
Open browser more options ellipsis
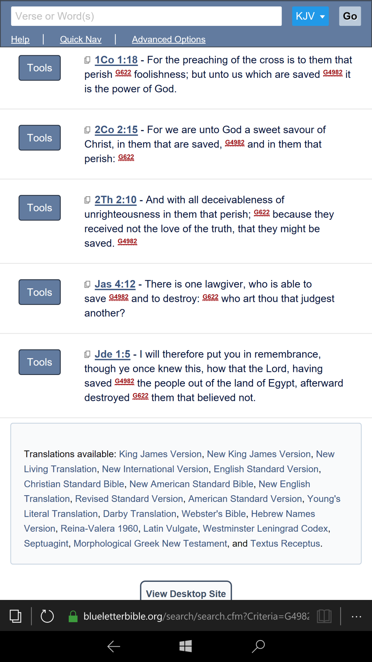(x=356, y=617)
